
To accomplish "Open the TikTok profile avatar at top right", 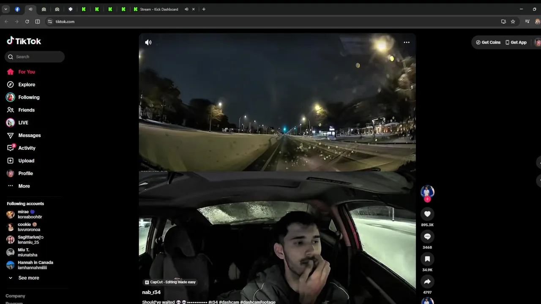I will [538, 42].
